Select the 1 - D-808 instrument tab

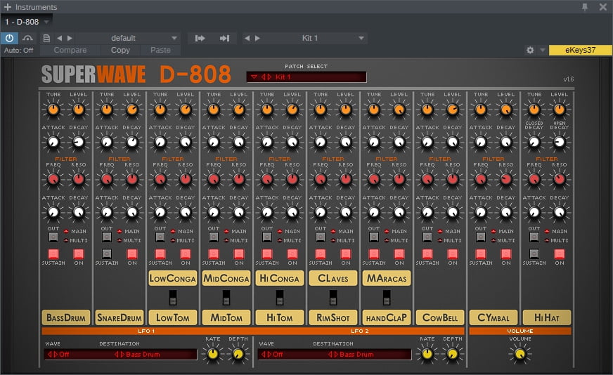tap(22, 22)
